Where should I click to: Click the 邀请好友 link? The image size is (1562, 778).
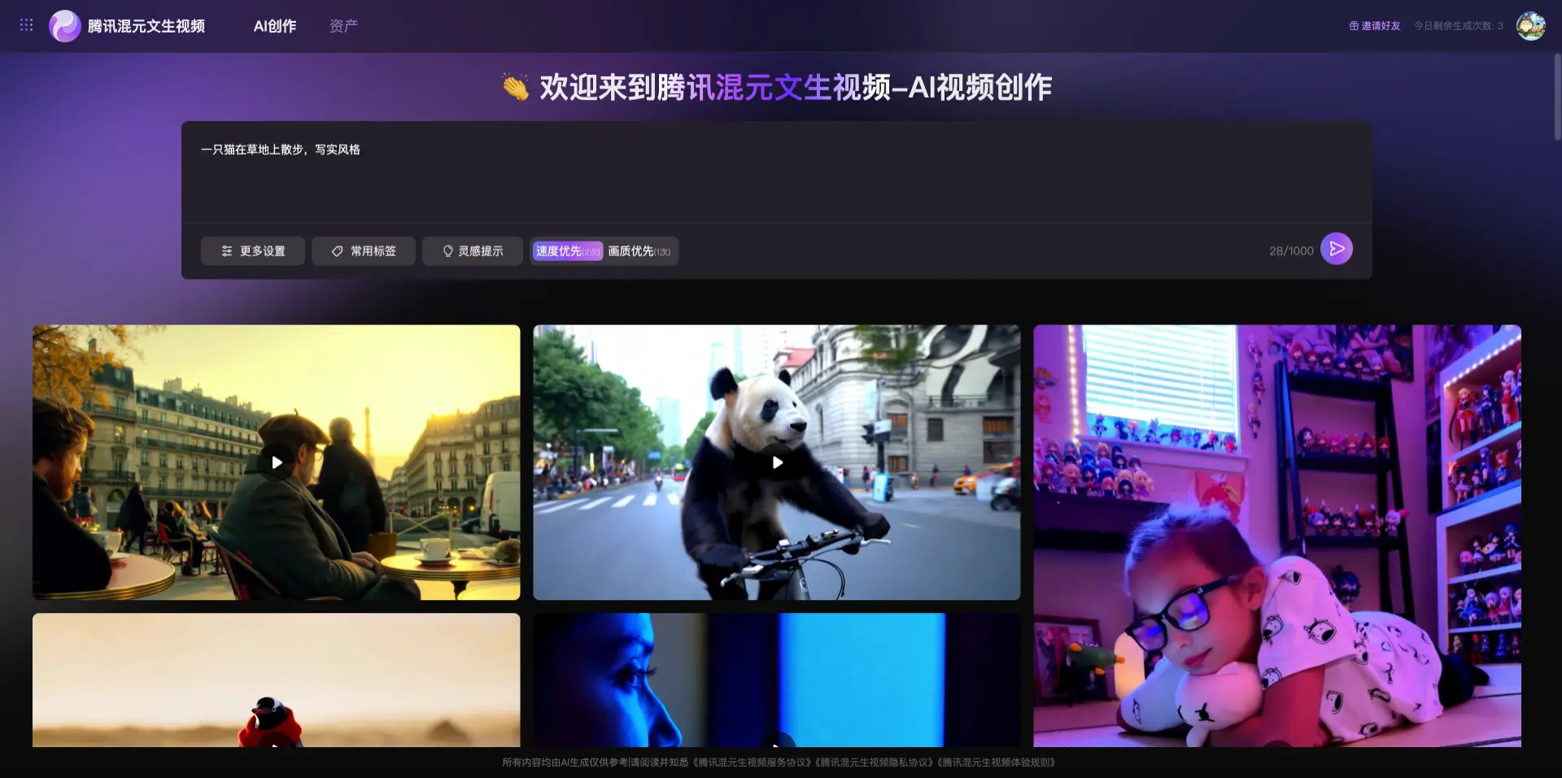1381,25
